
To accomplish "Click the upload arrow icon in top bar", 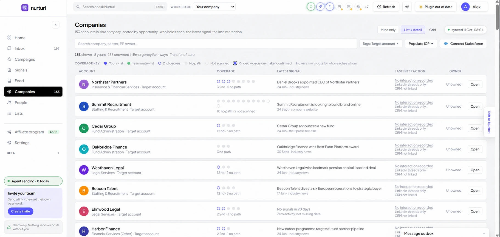I will coord(330,7).
